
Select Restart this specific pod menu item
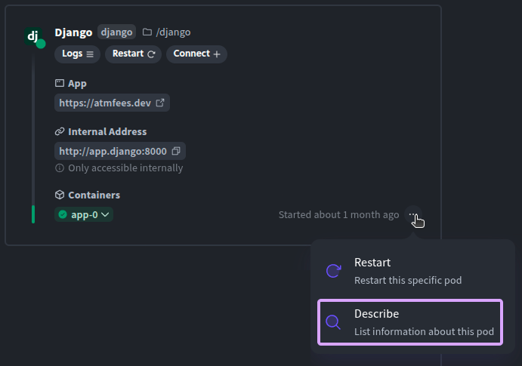click(x=409, y=271)
